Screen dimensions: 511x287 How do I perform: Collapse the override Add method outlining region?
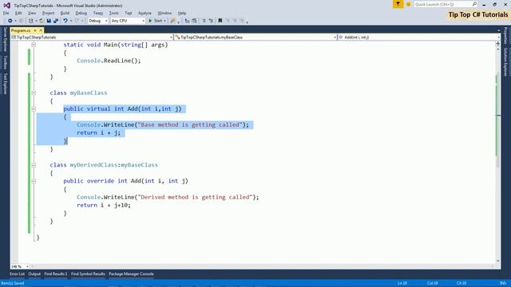(34, 181)
